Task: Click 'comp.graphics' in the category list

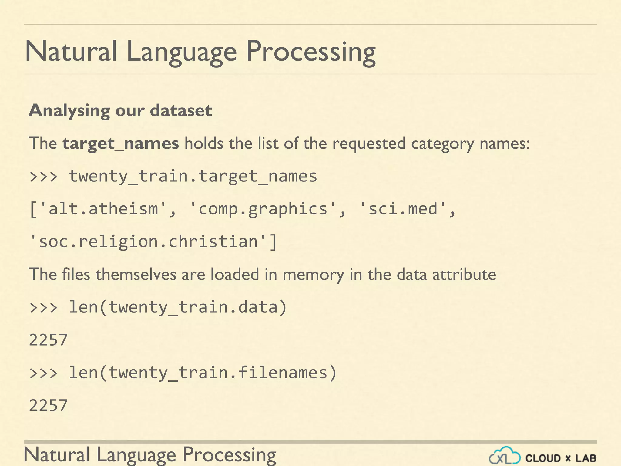Action: tap(263, 209)
